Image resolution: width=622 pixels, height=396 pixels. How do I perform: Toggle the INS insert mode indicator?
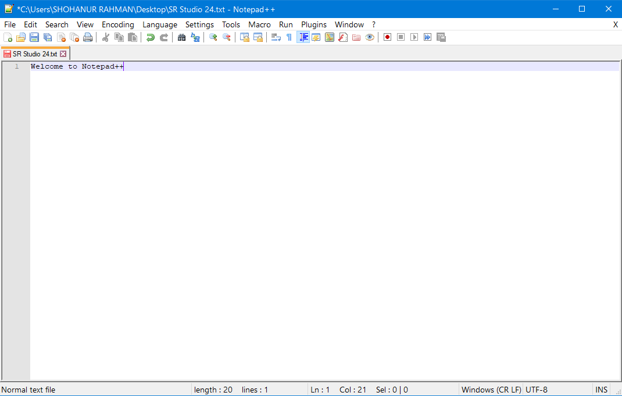tap(601, 390)
